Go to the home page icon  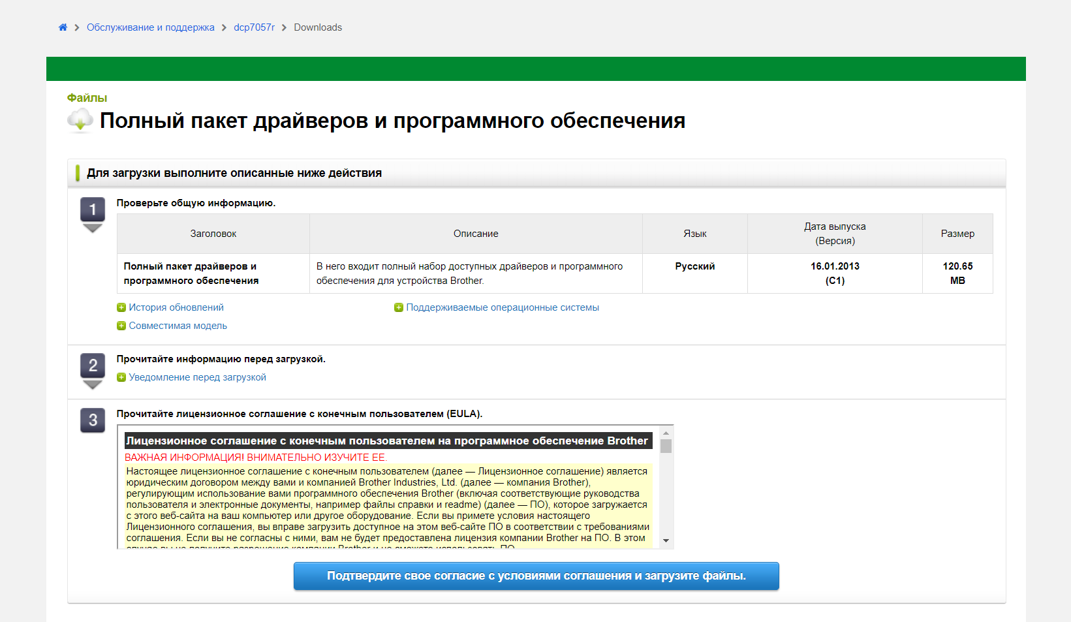[63, 27]
